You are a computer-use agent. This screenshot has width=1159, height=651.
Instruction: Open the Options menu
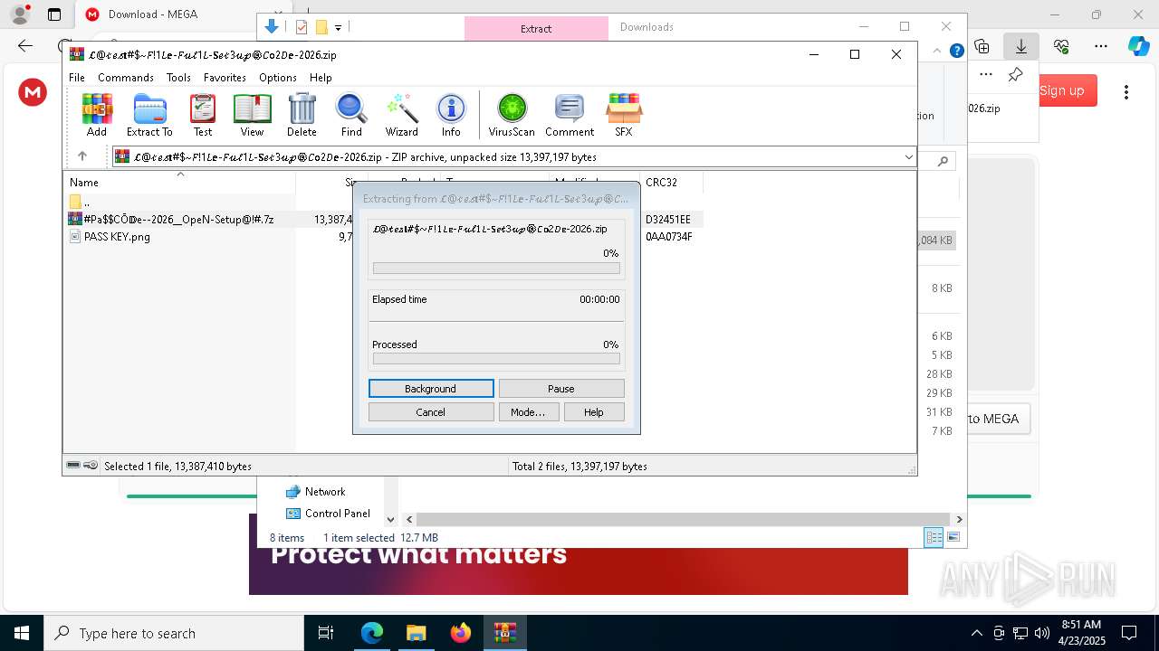[x=278, y=78]
